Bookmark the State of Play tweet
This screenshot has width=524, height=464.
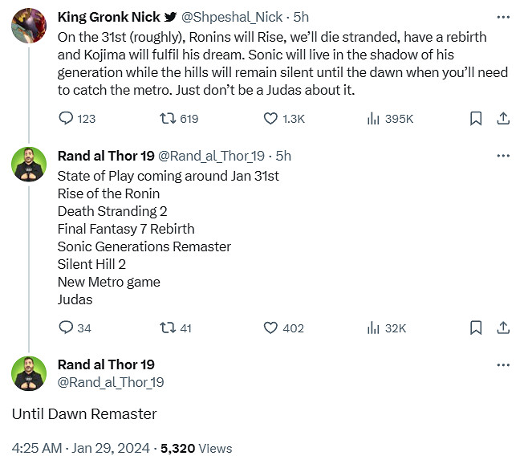pos(476,328)
